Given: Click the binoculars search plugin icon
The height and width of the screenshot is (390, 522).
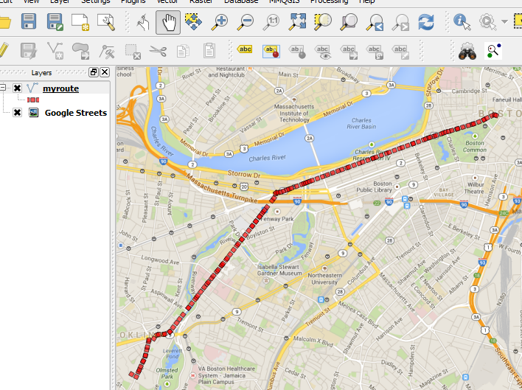Looking at the screenshot, I should click(467, 52).
